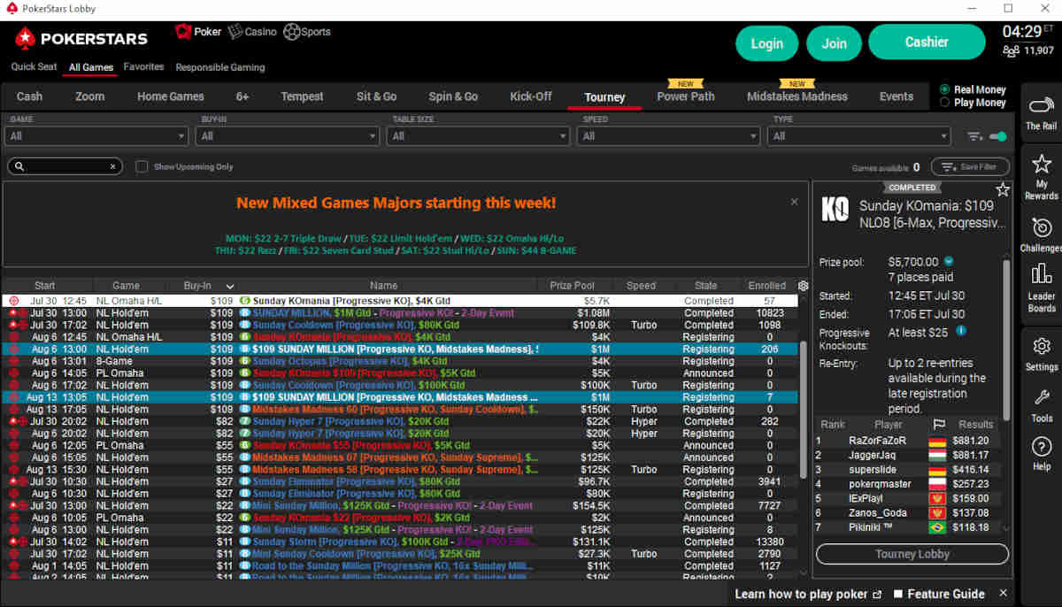Open the Challenges target icon
Viewport: 1062px width, 607px height.
[1041, 227]
